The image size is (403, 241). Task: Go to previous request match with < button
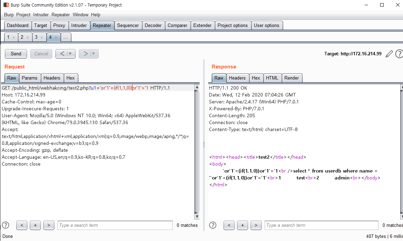[x=22, y=225]
